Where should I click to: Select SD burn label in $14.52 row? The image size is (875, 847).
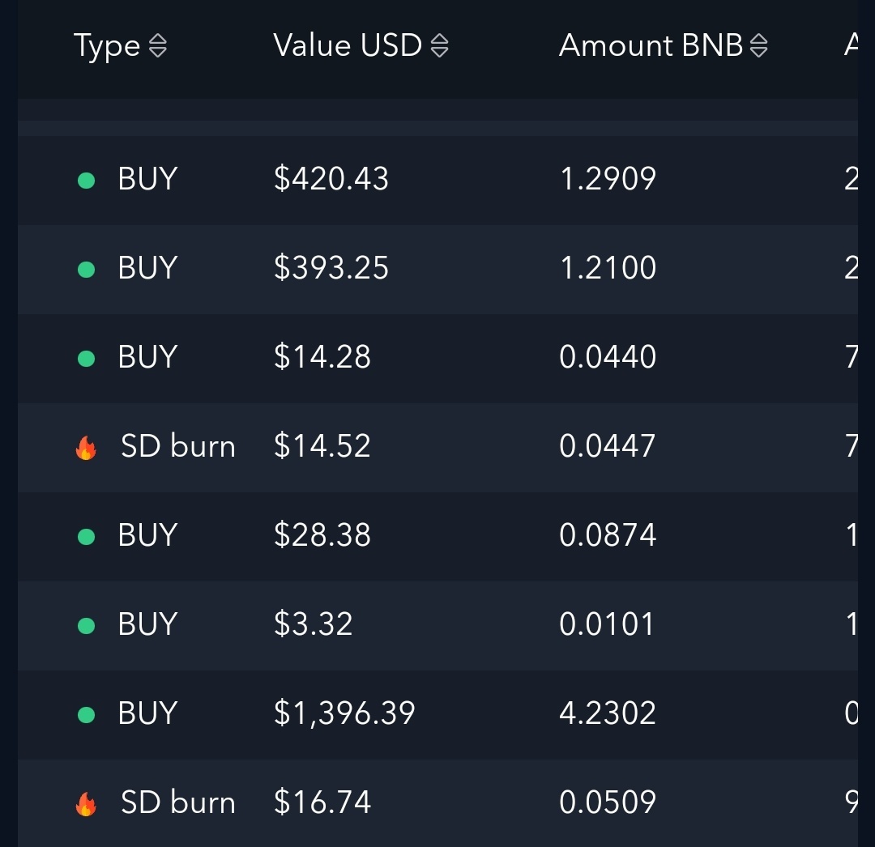[x=178, y=446]
